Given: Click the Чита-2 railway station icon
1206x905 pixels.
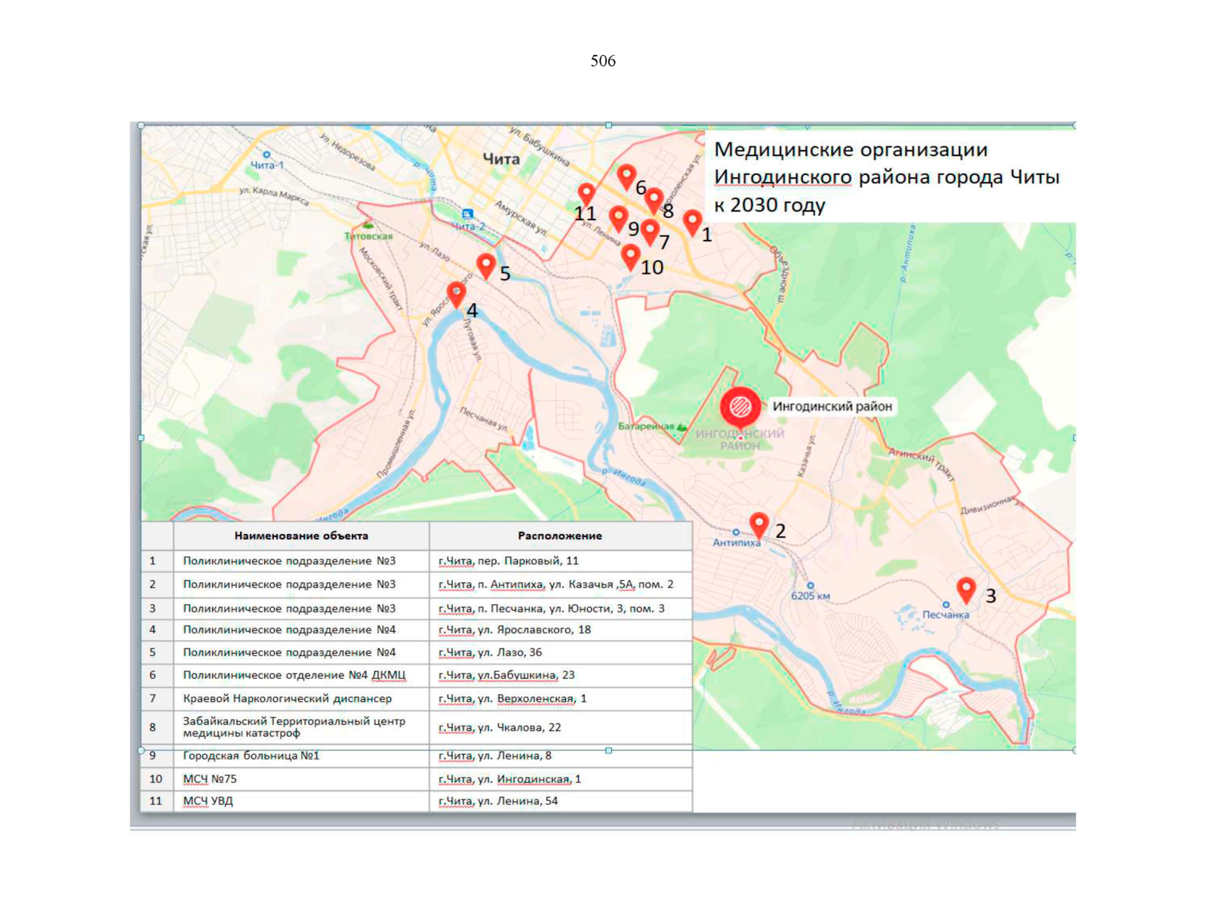Looking at the screenshot, I should pyautogui.click(x=467, y=214).
